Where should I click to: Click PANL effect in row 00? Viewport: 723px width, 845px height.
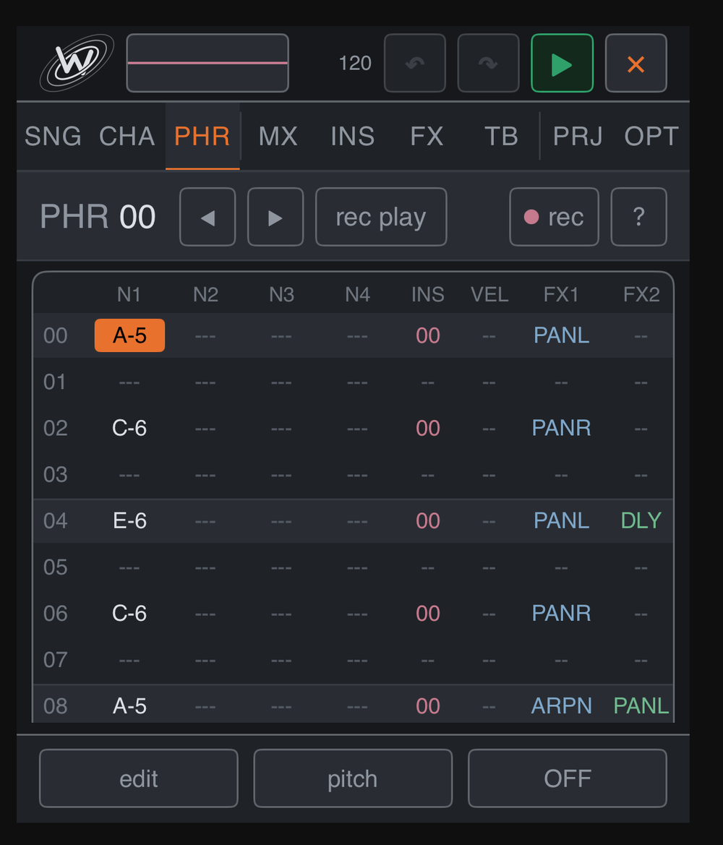[x=561, y=335]
